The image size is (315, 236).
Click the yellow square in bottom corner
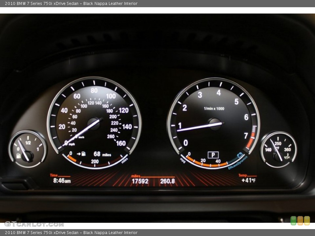click(307, 221)
